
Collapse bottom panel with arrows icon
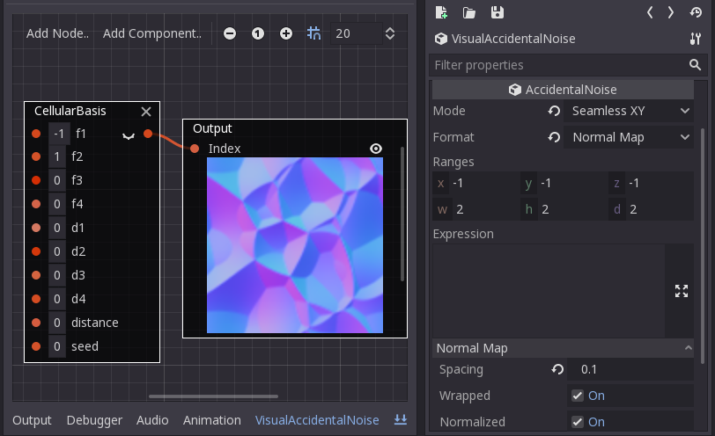point(401,419)
